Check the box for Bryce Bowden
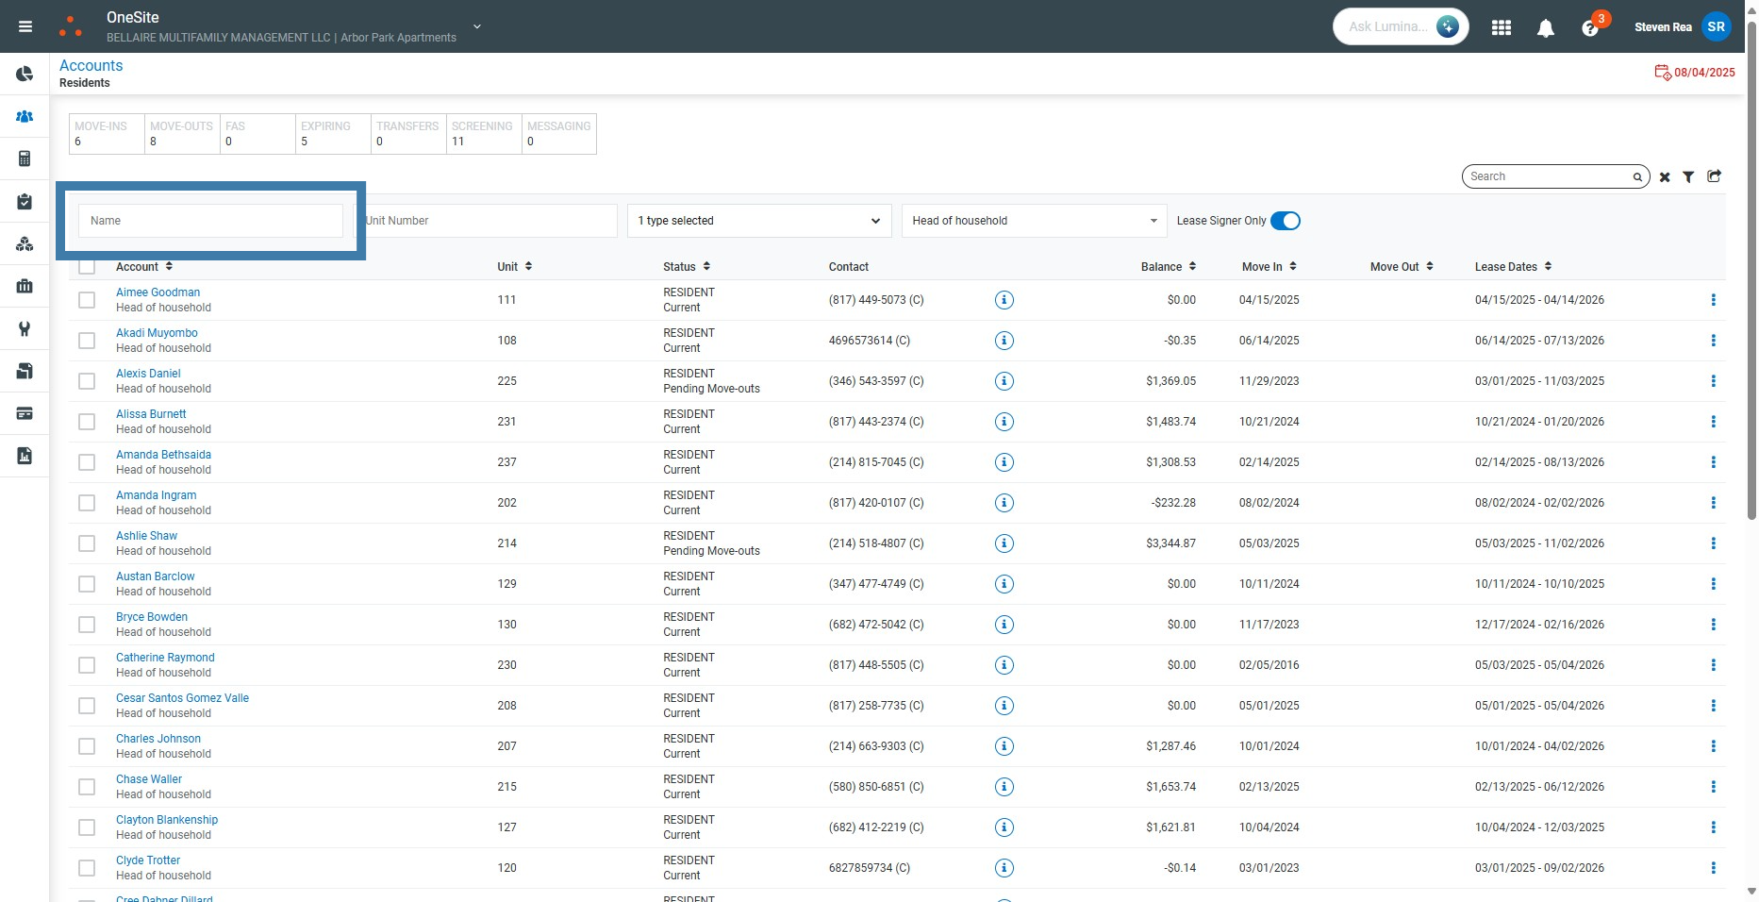 coord(87,625)
